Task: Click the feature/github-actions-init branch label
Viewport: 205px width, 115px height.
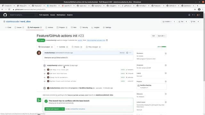Action: (x=96, y=40)
